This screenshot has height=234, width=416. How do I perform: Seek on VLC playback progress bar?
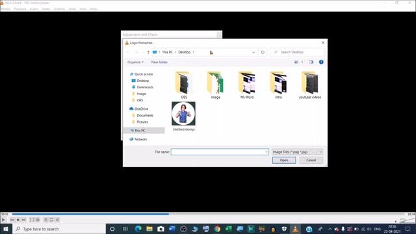point(208,214)
